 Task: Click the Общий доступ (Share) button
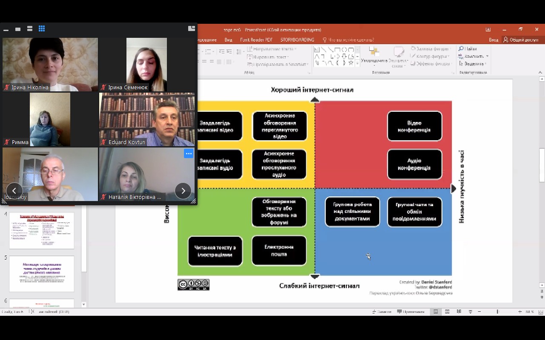pyautogui.click(x=521, y=40)
